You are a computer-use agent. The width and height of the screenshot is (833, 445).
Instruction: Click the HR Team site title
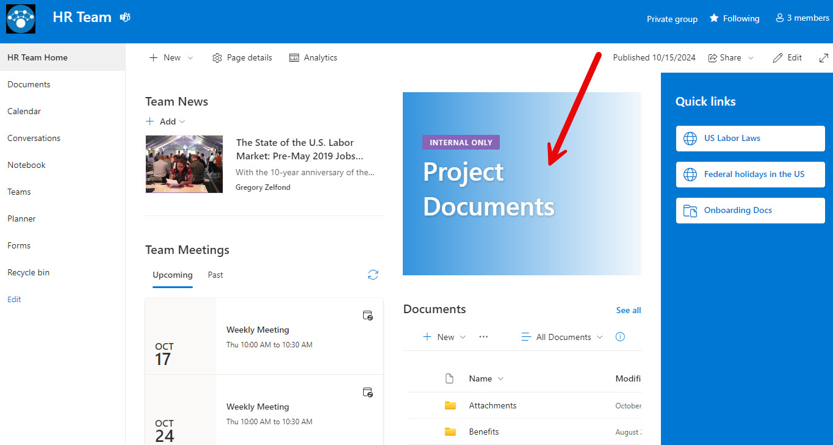(x=82, y=17)
